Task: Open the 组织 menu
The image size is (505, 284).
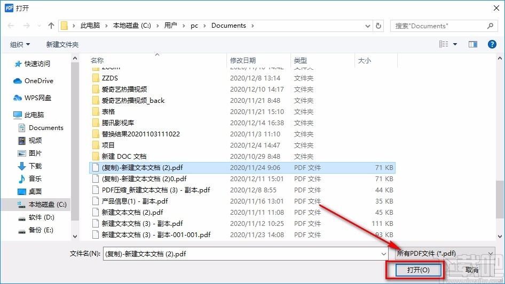Action: coord(20,44)
